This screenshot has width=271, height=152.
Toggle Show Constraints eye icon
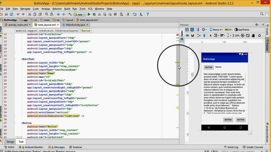click(x=187, y=35)
